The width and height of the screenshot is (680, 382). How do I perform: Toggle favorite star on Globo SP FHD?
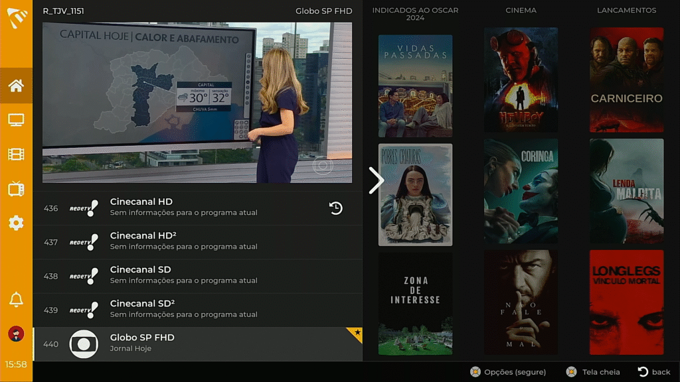tap(357, 332)
